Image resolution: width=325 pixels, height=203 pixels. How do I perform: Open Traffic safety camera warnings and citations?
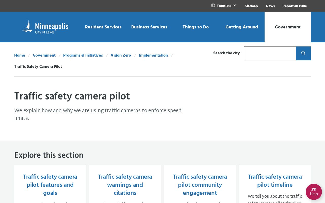pos(125,185)
